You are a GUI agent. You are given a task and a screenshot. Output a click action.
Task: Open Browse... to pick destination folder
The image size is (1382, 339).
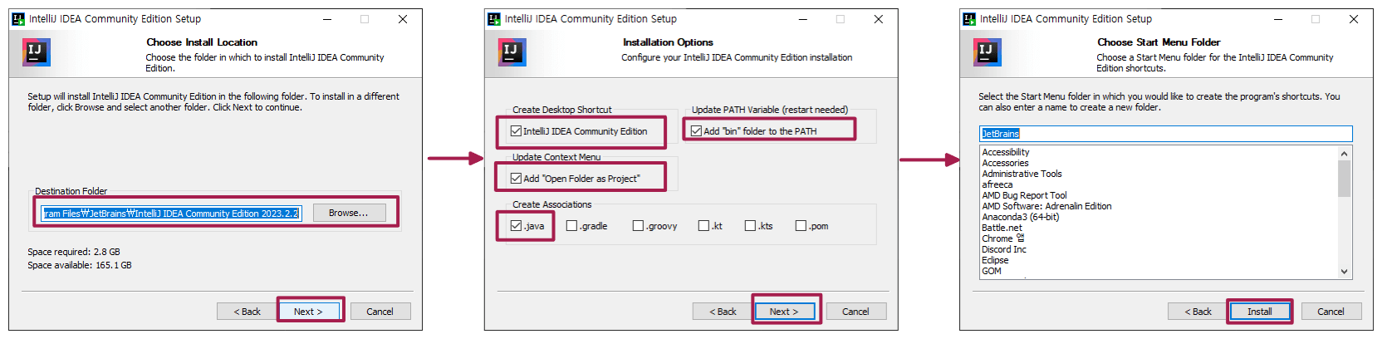349,213
